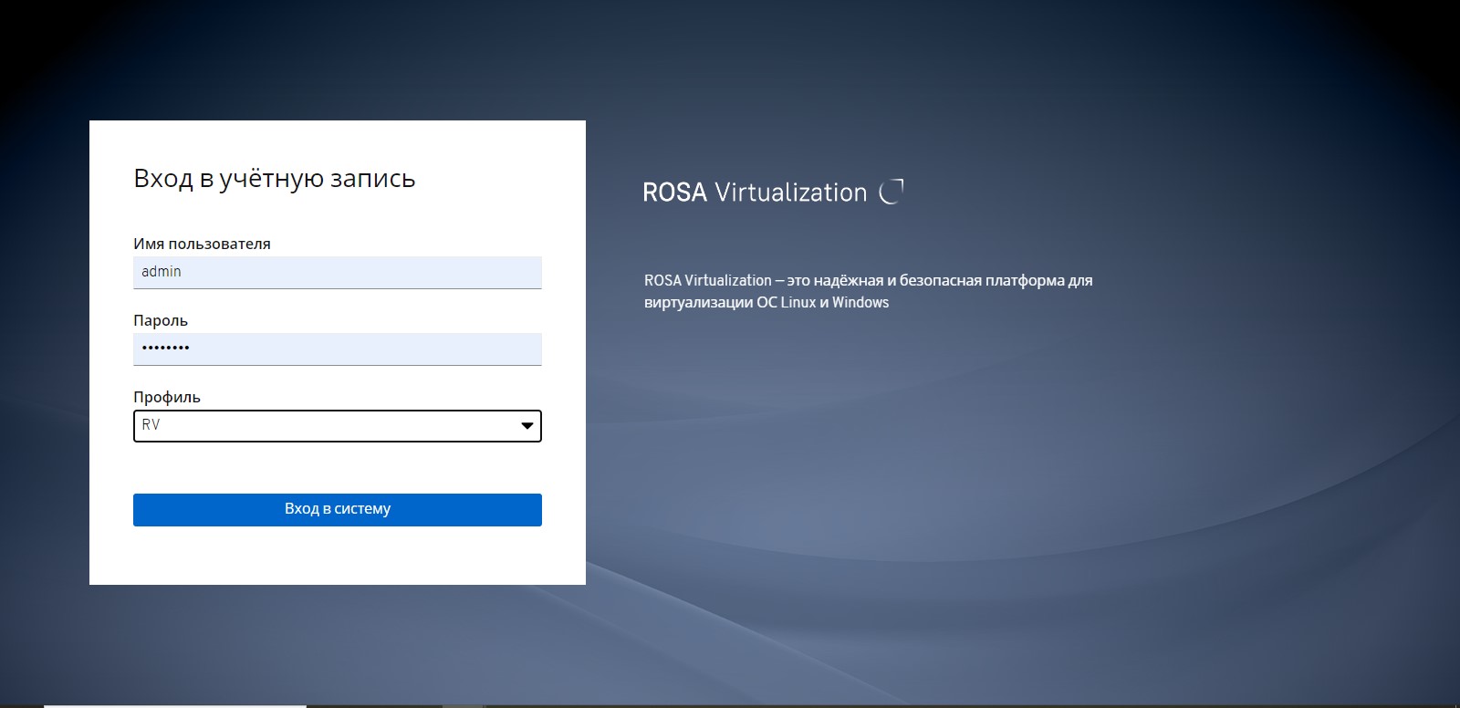Viewport: 1460px width, 708px height.
Task: Click the platform description's first line
Action: click(x=868, y=280)
